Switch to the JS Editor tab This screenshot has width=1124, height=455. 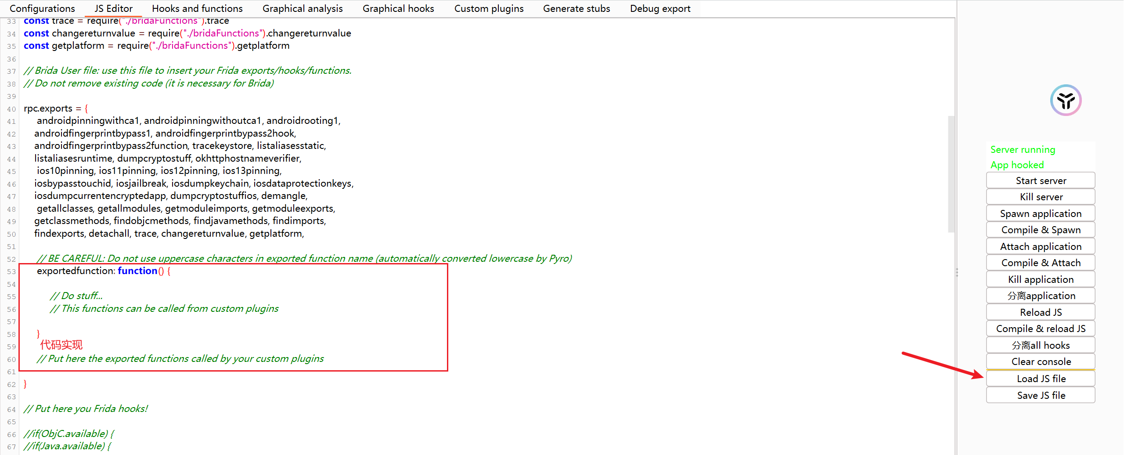tap(113, 8)
